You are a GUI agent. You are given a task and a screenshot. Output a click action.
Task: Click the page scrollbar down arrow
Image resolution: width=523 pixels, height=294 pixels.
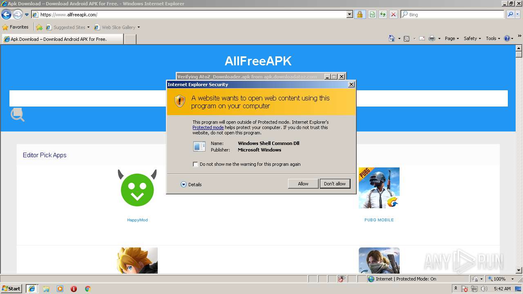point(519,270)
